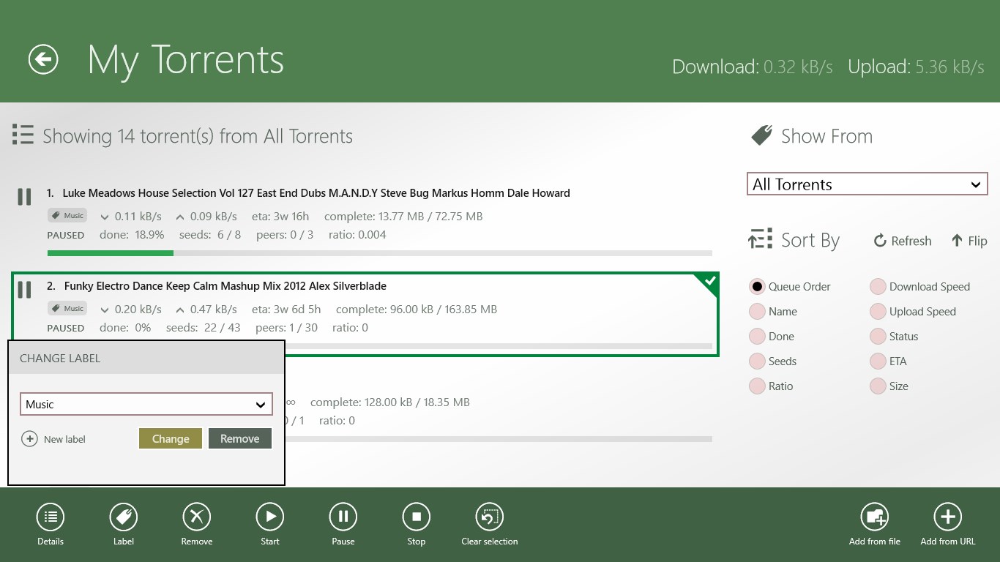This screenshot has width=1000, height=562.
Task: Add a torrent from file
Action: (x=875, y=517)
